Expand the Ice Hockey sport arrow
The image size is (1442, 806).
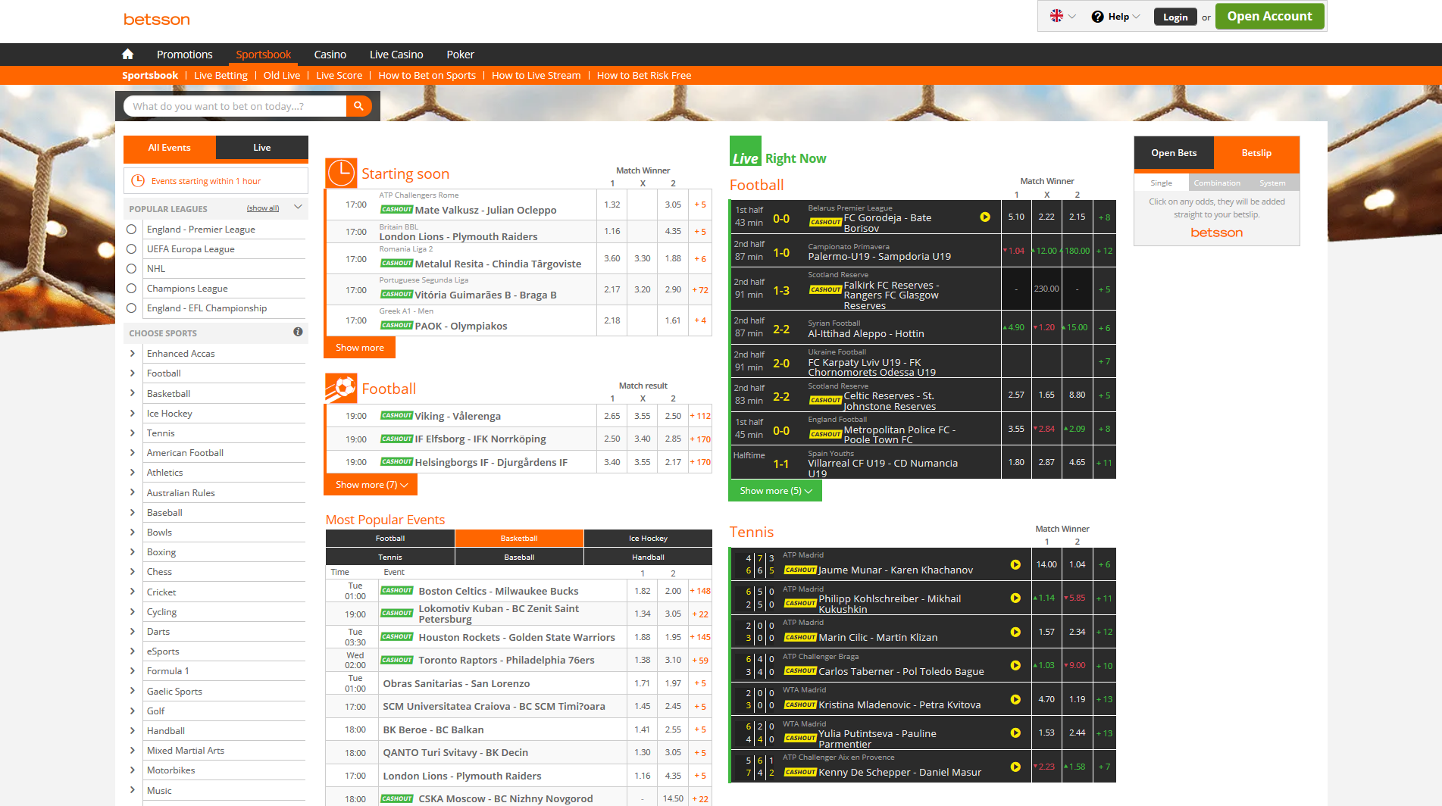pos(133,414)
